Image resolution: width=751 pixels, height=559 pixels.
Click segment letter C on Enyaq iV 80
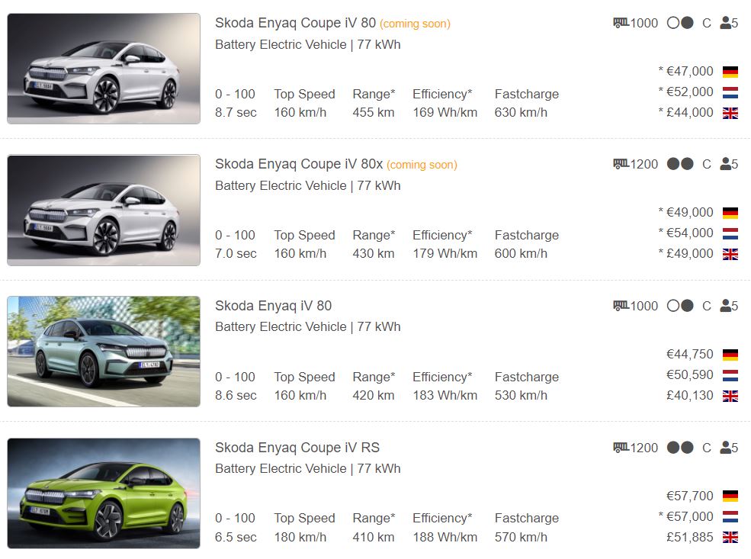tap(706, 306)
